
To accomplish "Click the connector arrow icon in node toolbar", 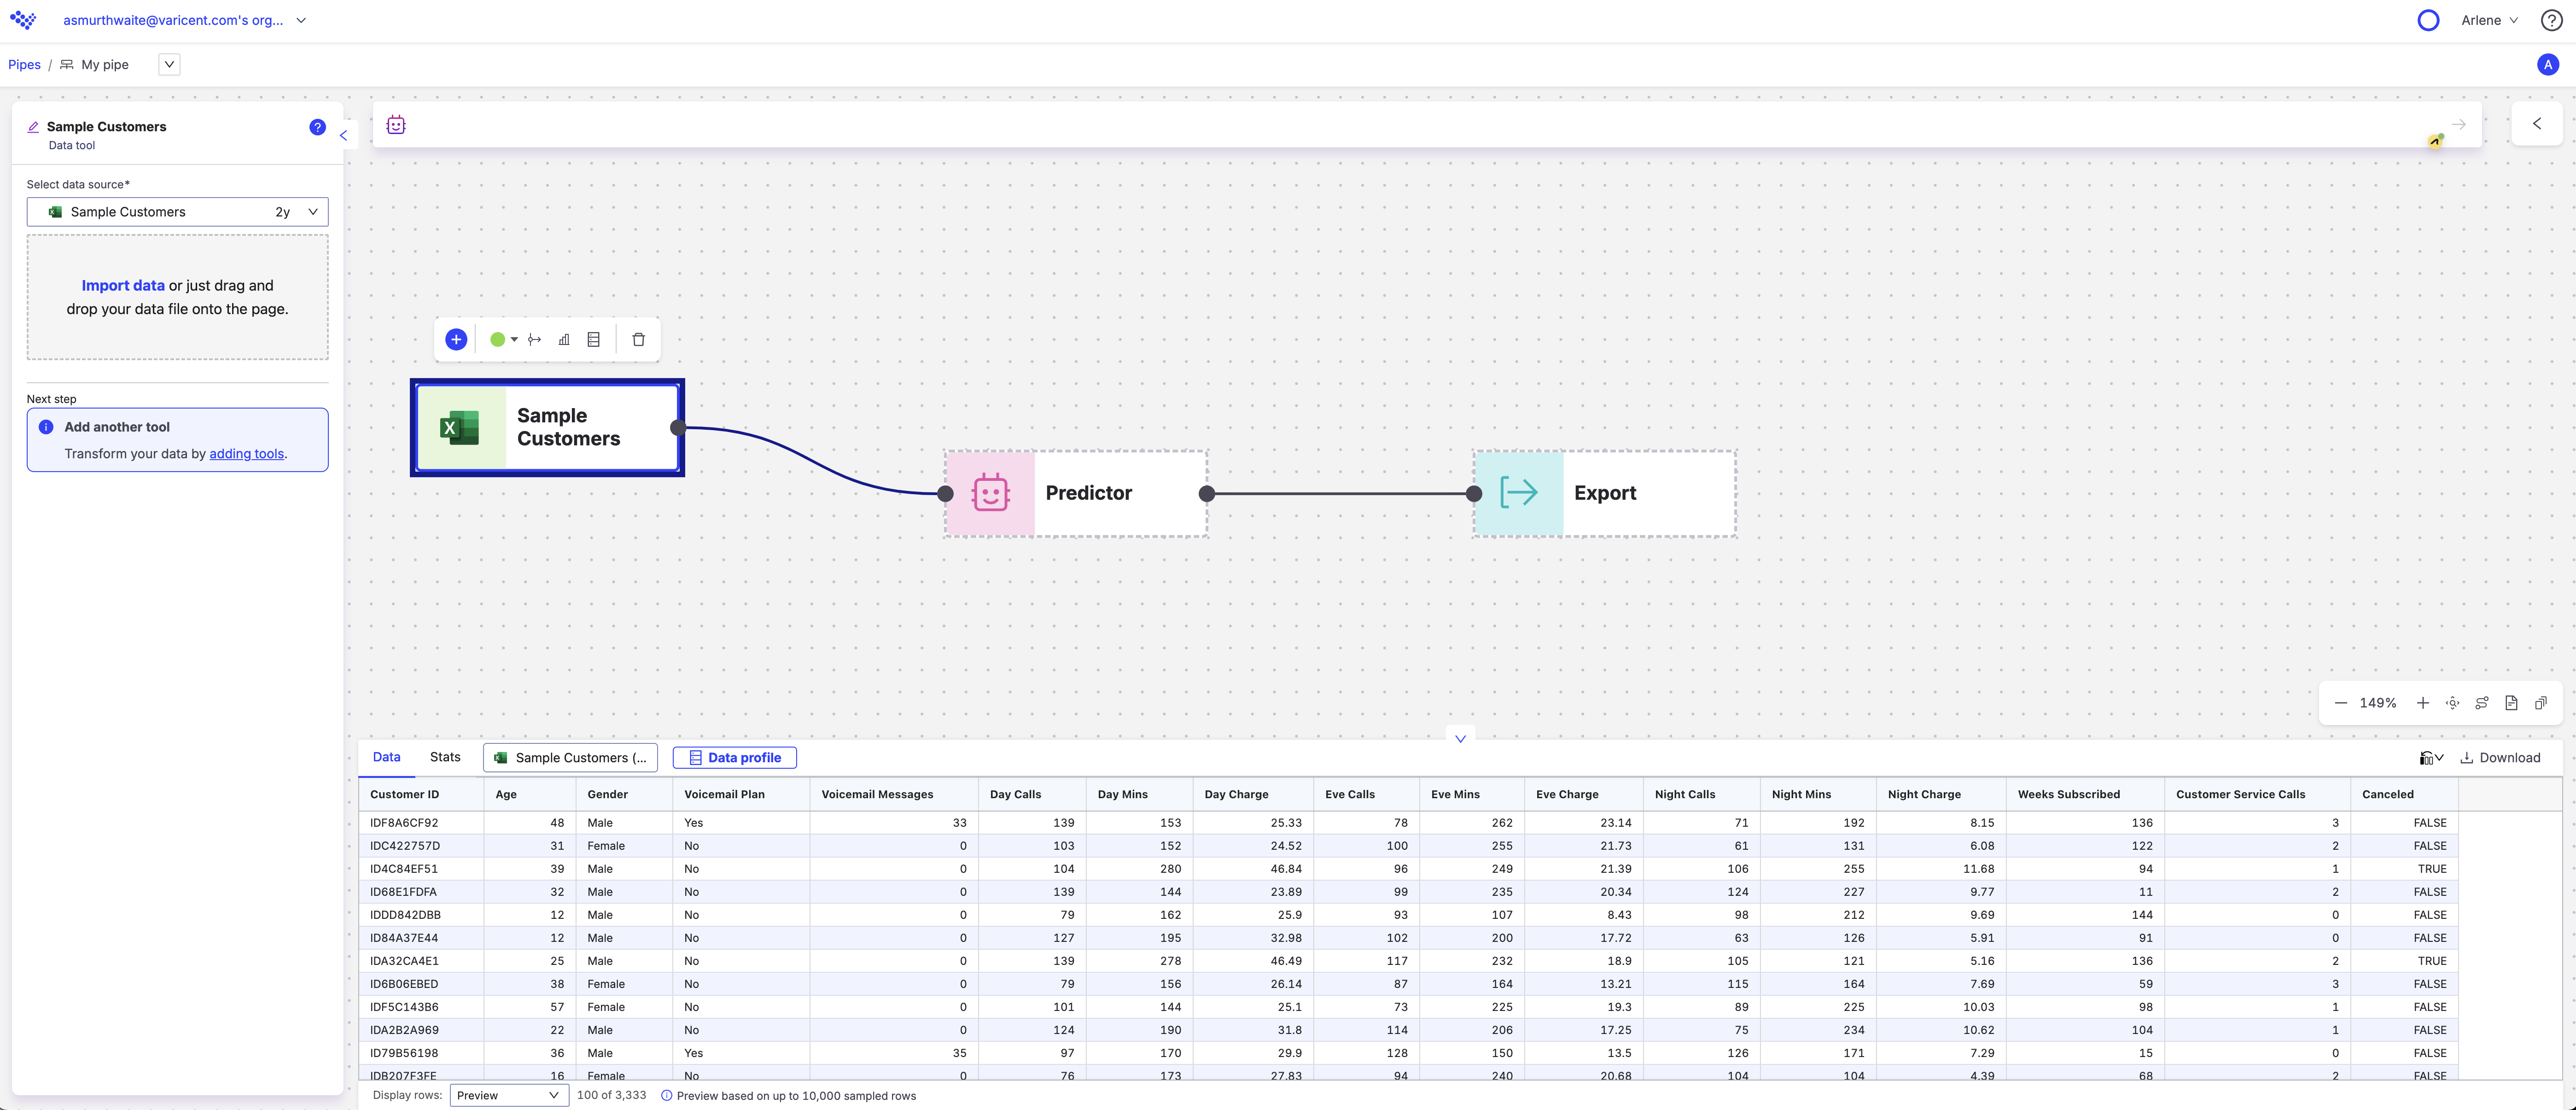I will tap(535, 339).
